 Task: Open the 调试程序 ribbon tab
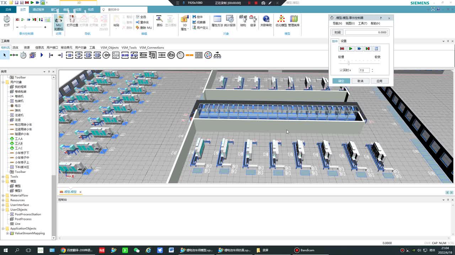[x=38, y=10]
